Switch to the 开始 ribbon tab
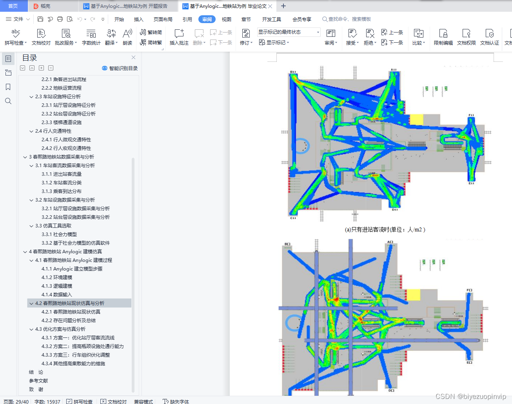This screenshot has width=512, height=404. pos(119,19)
